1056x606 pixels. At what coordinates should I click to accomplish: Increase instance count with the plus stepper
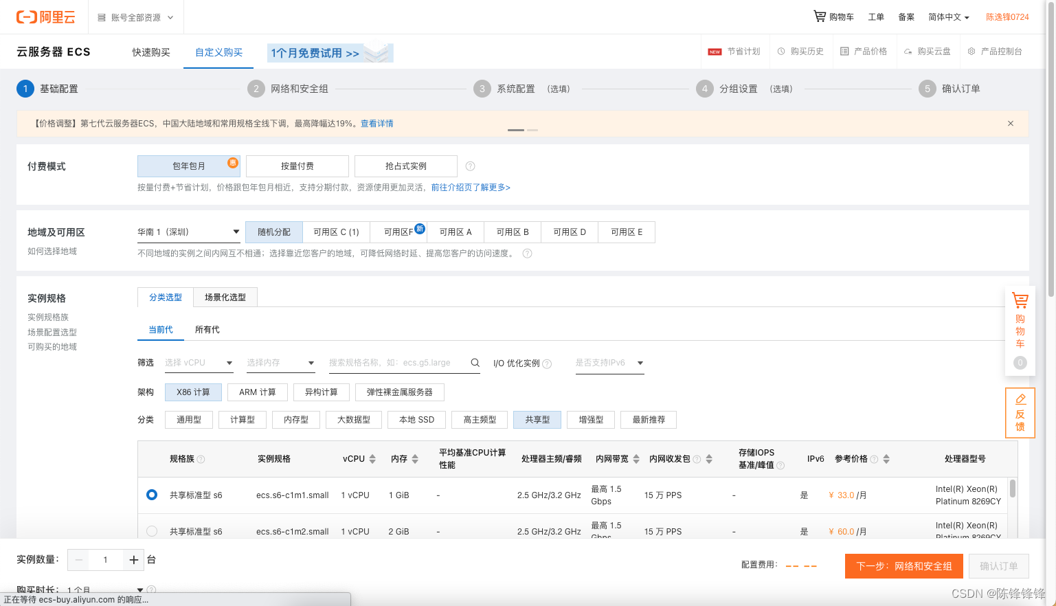point(133,559)
